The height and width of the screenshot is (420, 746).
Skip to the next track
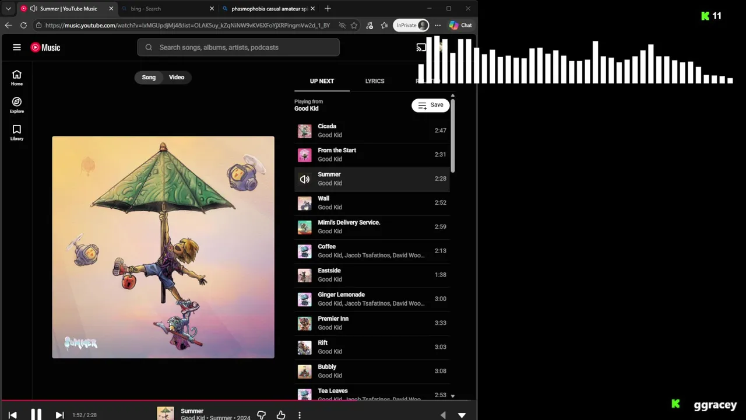click(59, 415)
